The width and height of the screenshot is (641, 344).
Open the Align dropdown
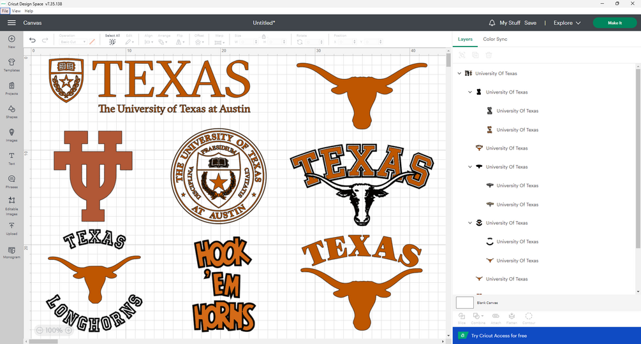click(x=149, y=42)
